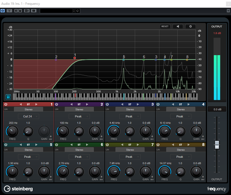Select the Stereo tab in band 7
231x195 pixels.
[130, 150]
